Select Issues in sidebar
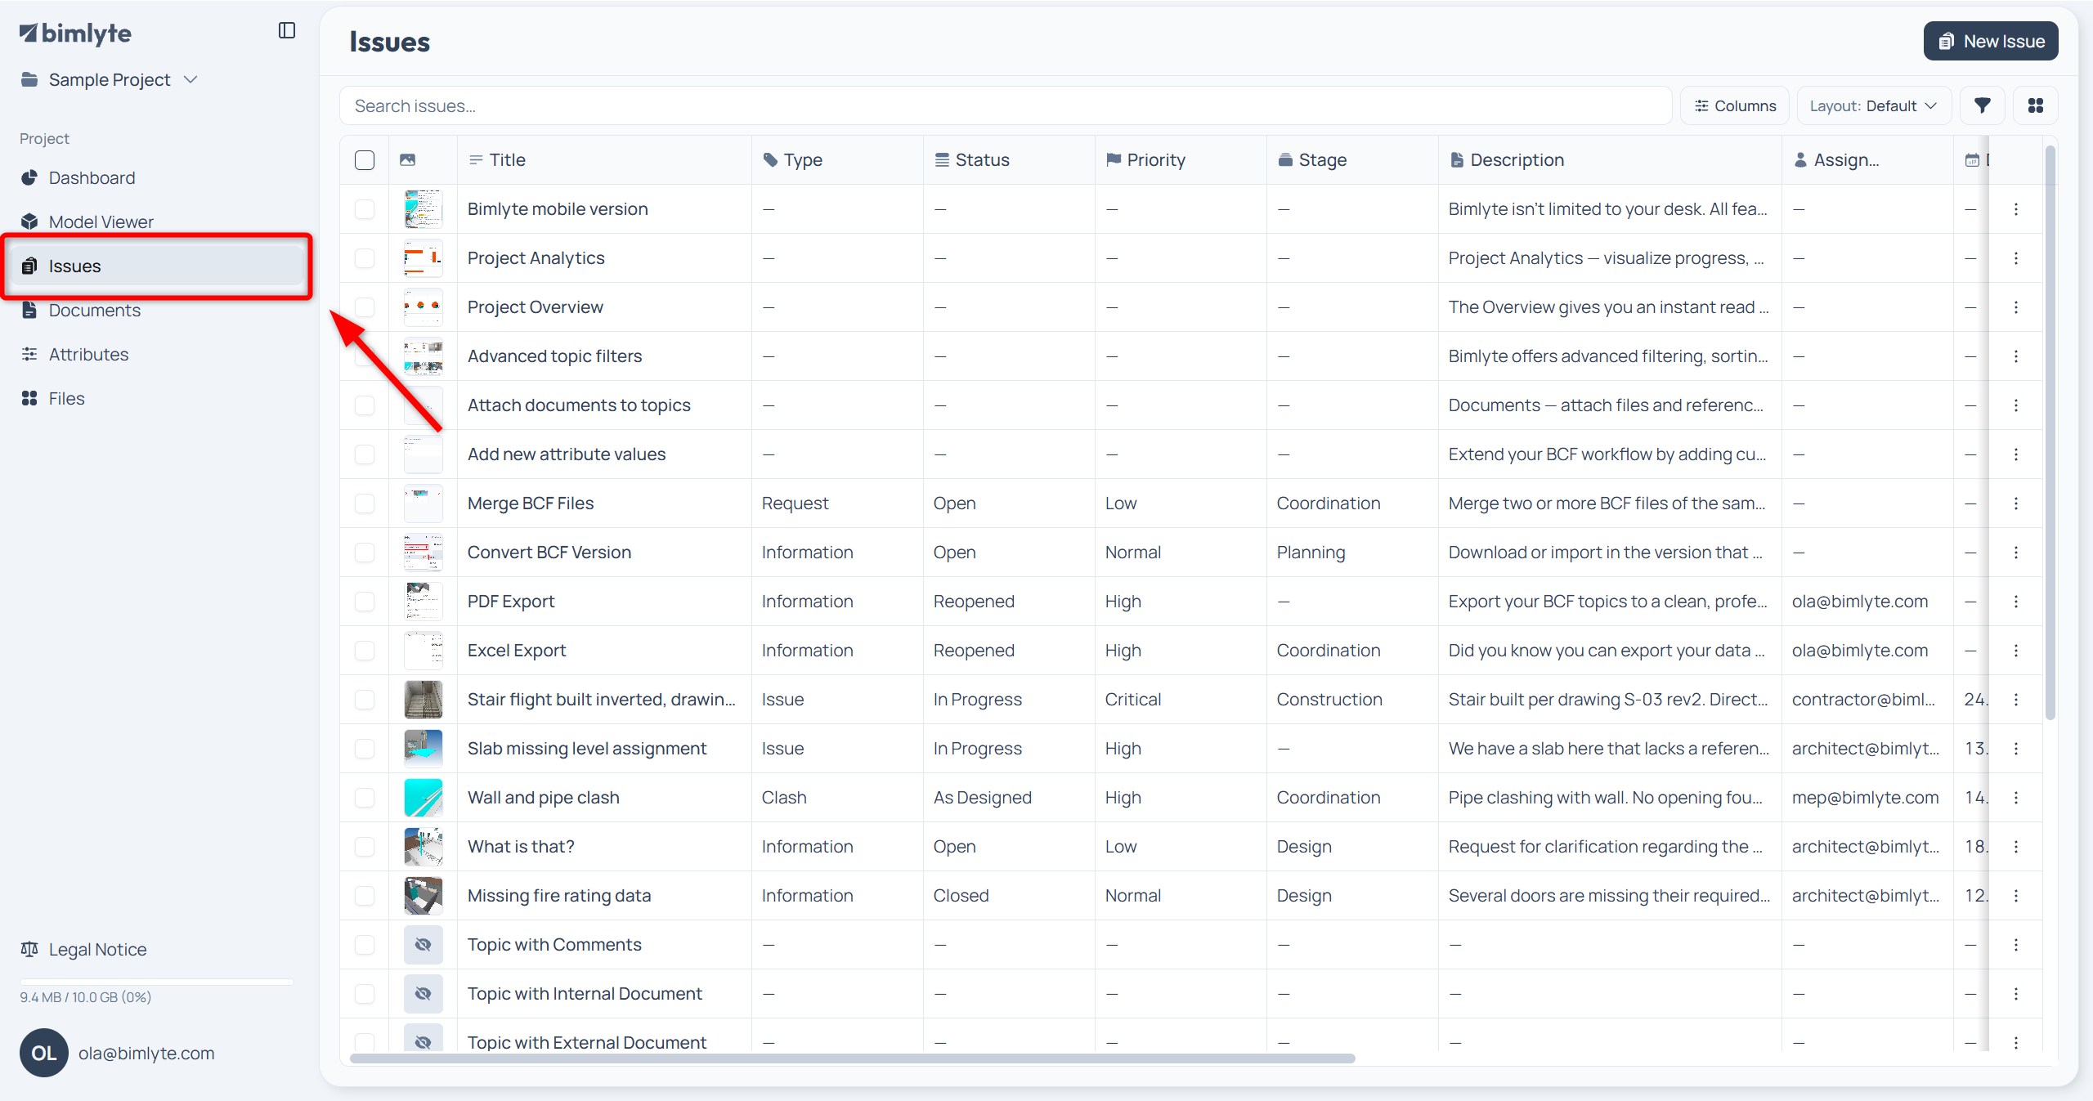Screen dimensions: 2093x1101 159,266
